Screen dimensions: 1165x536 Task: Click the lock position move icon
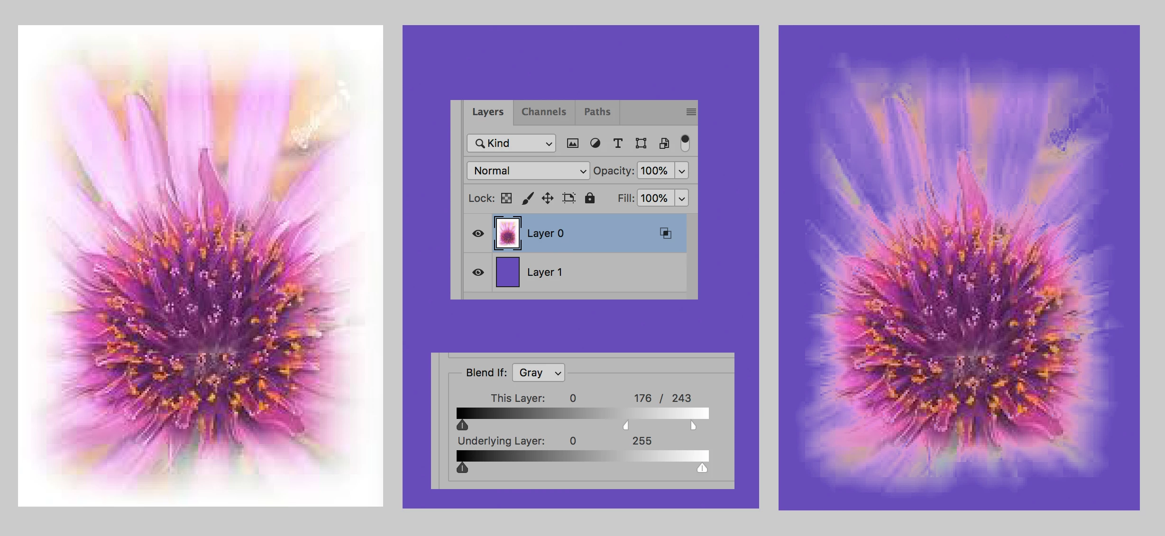pos(548,198)
